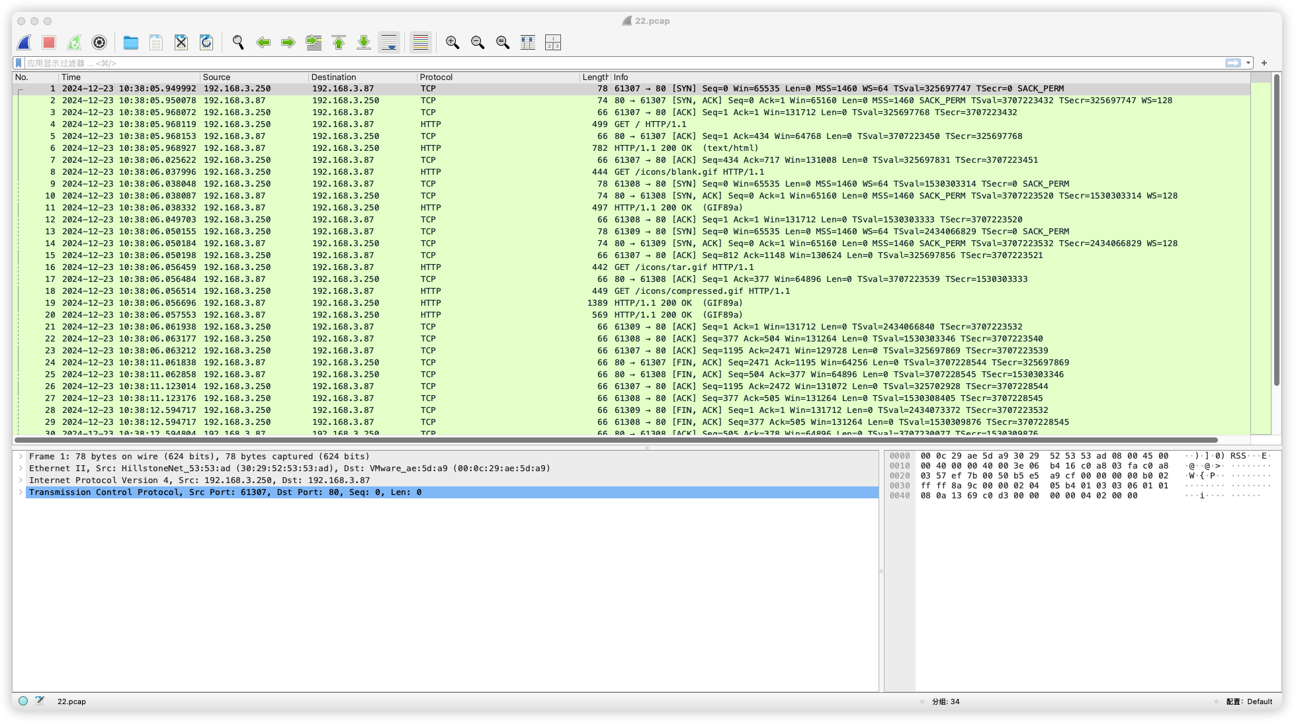Image resolution: width=1294 pixels, height=722 pixels.
Task: Open capture options gear icon
Action: pos(99,42)
